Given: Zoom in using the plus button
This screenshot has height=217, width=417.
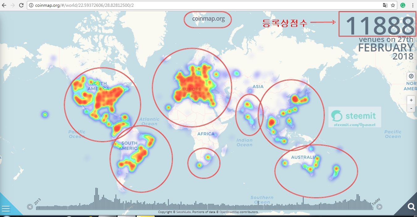Looking at the screenshot, I should (411, 100).
